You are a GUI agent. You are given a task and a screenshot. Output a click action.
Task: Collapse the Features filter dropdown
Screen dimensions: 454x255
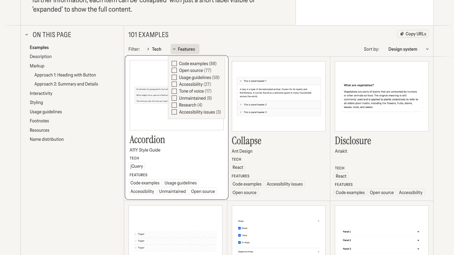point(185,49)
